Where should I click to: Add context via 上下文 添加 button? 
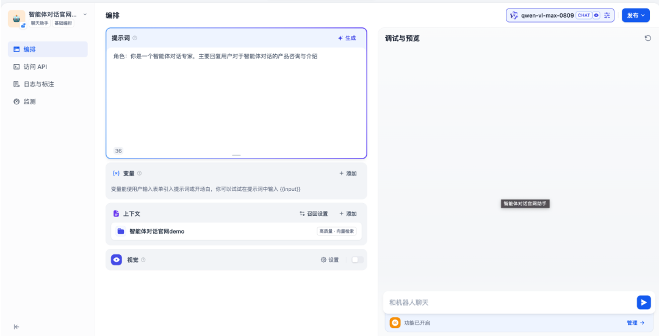pyautogui.click(x=348, y=214)
